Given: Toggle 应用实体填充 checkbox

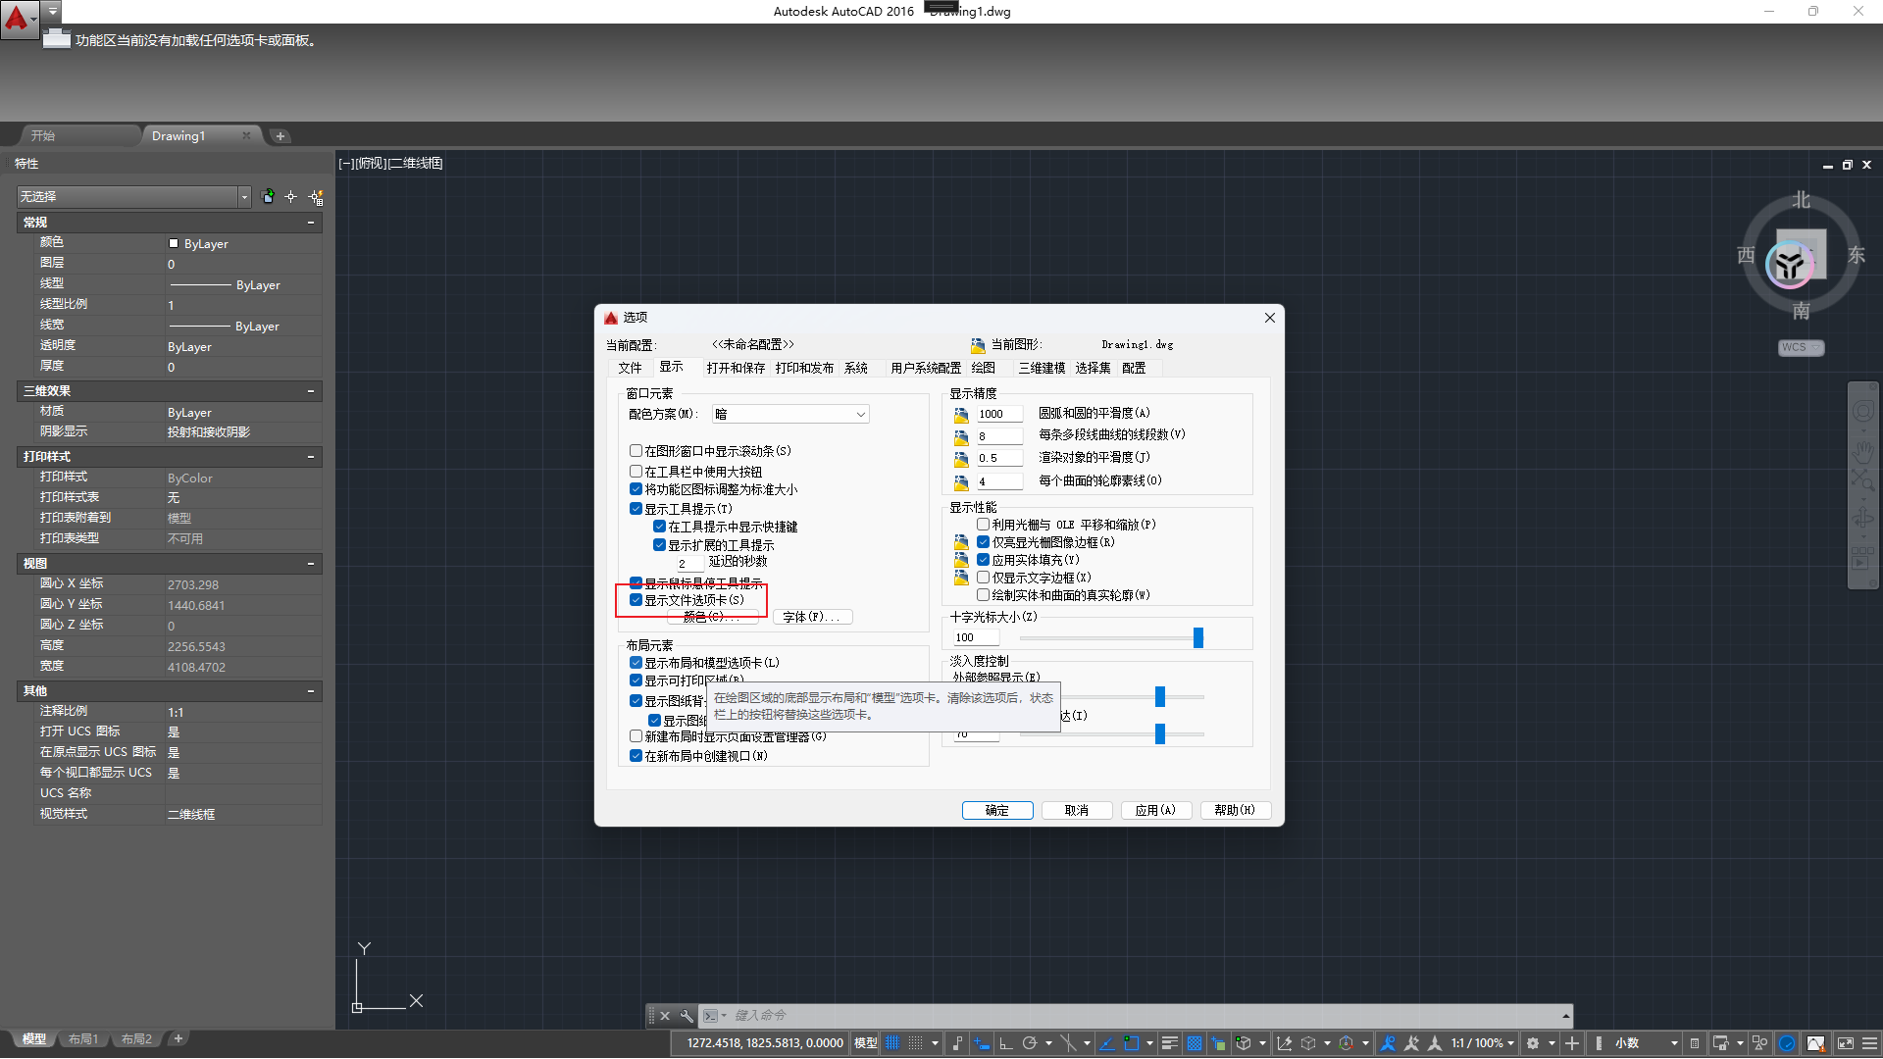Looking at the screenshot, I should tap(983, 560).
